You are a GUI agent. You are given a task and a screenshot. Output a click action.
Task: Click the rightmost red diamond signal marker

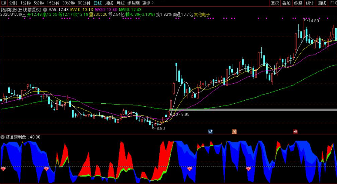[249, 169]
